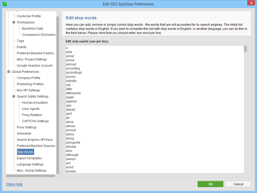This screenshot has width=257, height=193.
Task: Open User Agents settings
Action: pyautogui.click(x=31, y=109)
